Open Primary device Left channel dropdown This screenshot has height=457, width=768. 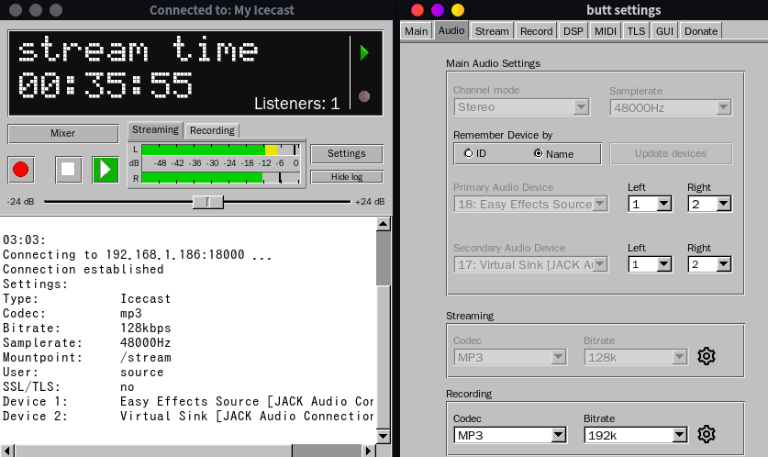[x=651, y=204]
